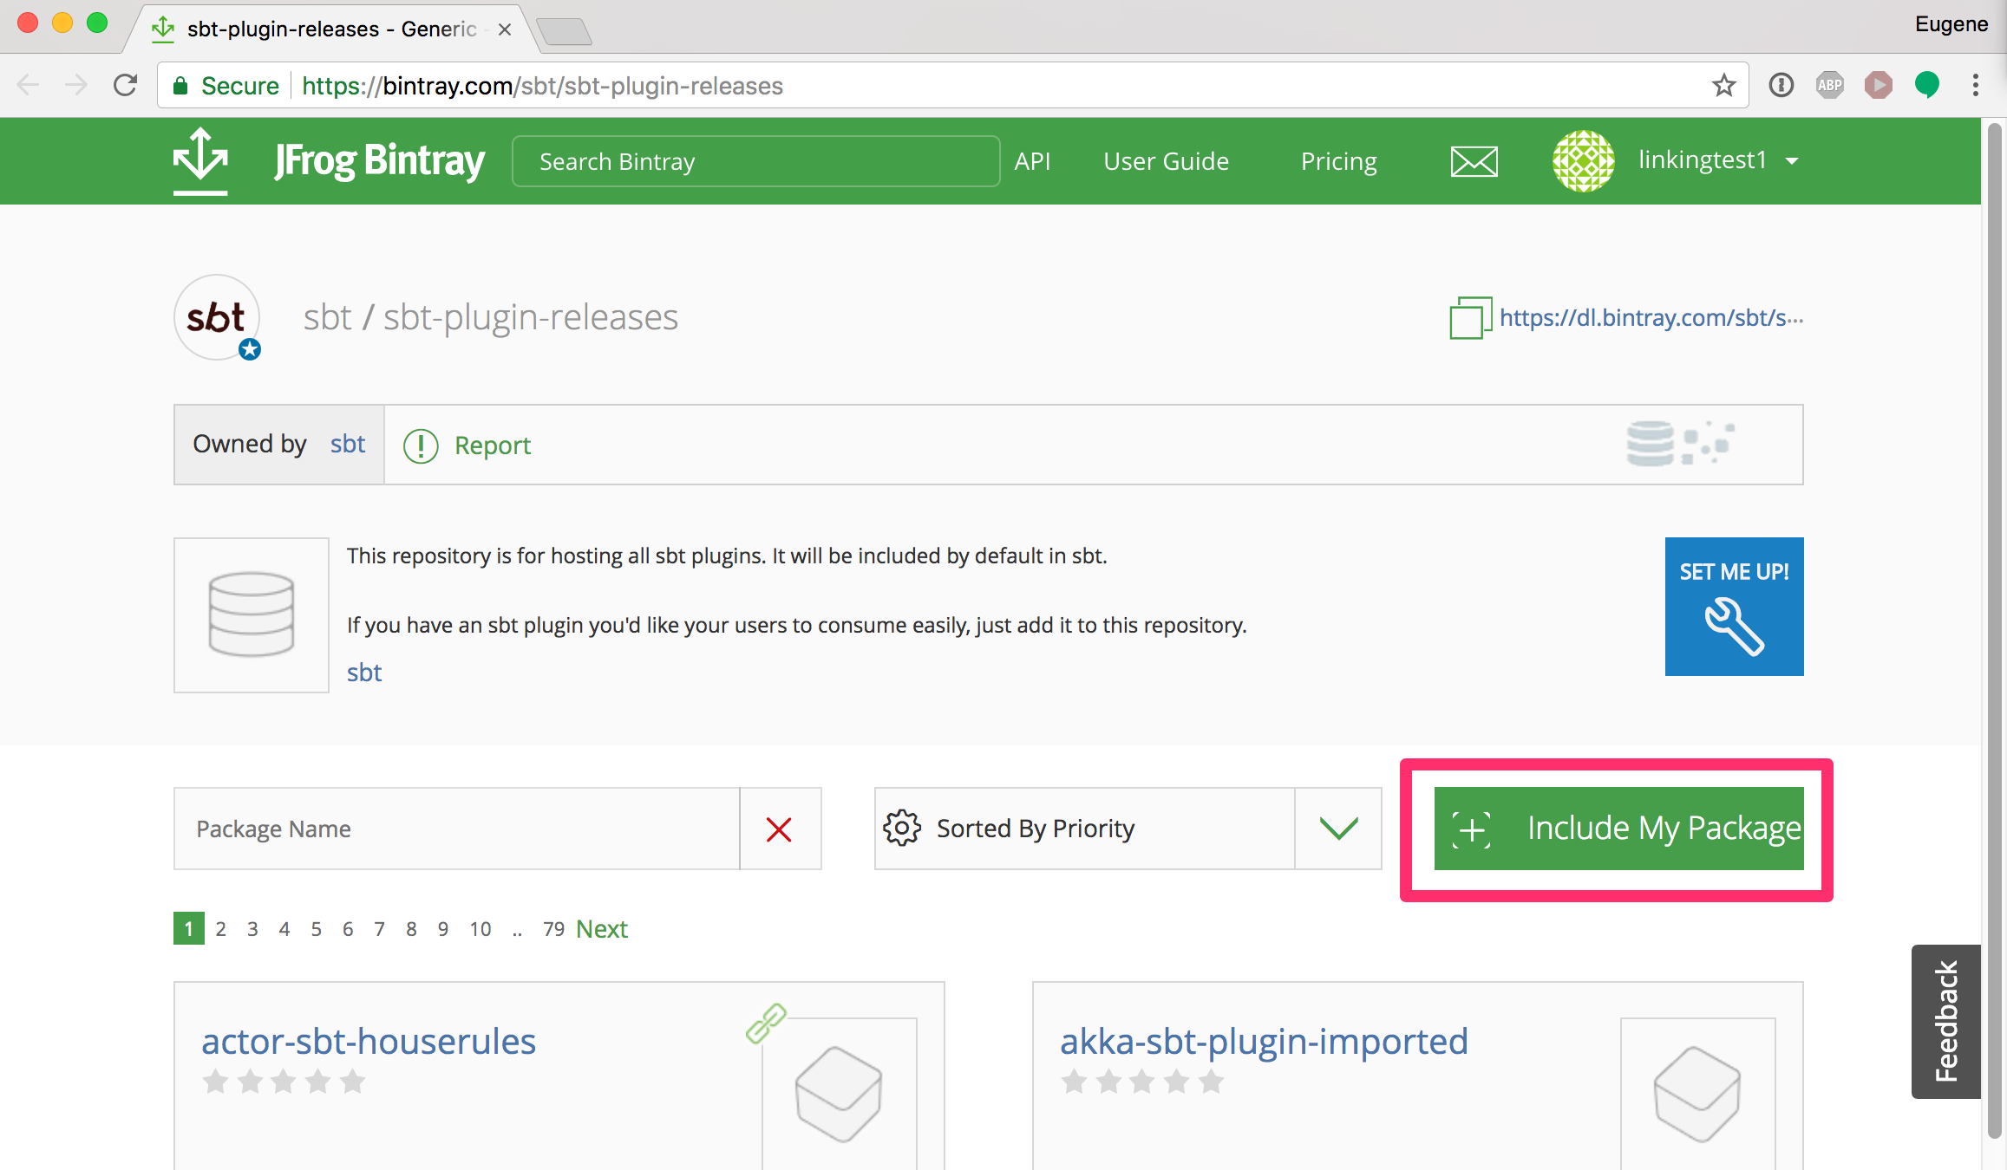Image resolution: width=2007 pixels, height=1170 pixels.
Task: Click the green secure padlock icon
Action: pyautogui.click(x=180, y=85)
